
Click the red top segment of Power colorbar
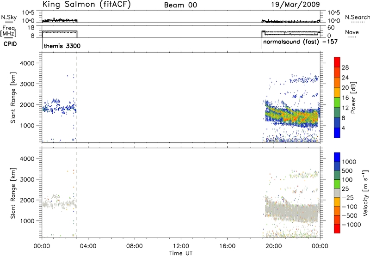click(x=337, y=62)
